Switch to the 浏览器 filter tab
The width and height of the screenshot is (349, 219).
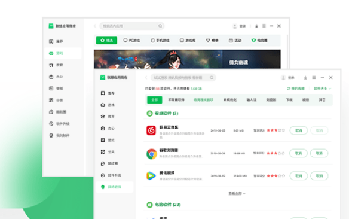click(271, 100)
